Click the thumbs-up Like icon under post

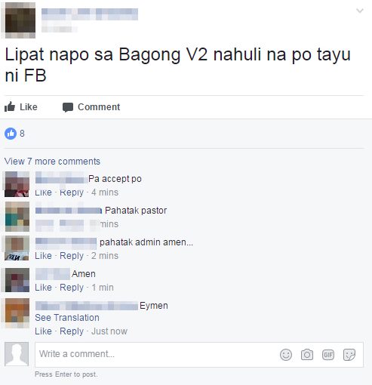[10, 106]
